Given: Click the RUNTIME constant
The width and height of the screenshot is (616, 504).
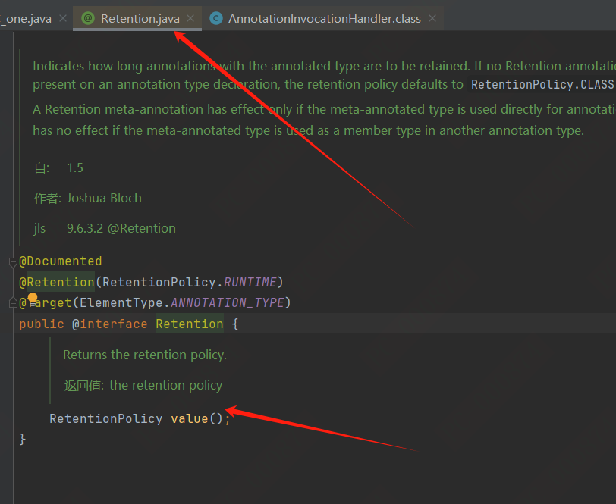Looking at the screenshot, I should (x=250, y=282).
